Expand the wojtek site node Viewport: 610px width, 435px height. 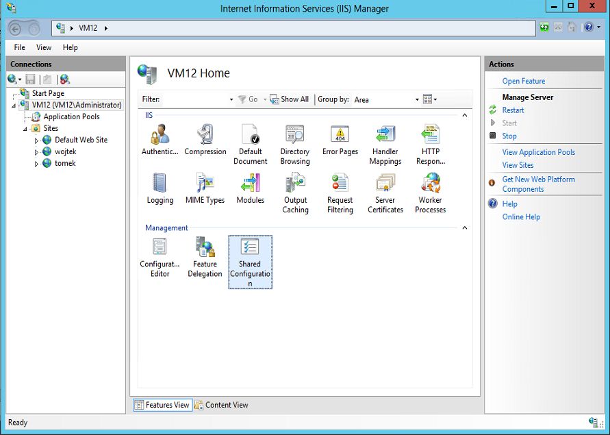(x=36, y=152)
